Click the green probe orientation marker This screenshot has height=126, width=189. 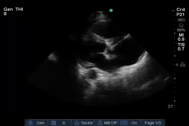coord(111,10)
